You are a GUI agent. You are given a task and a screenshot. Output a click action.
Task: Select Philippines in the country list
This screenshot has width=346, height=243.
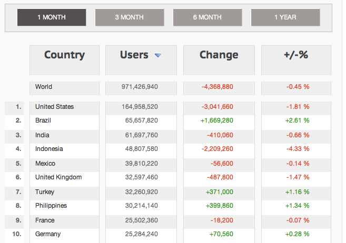coord(51,206)
